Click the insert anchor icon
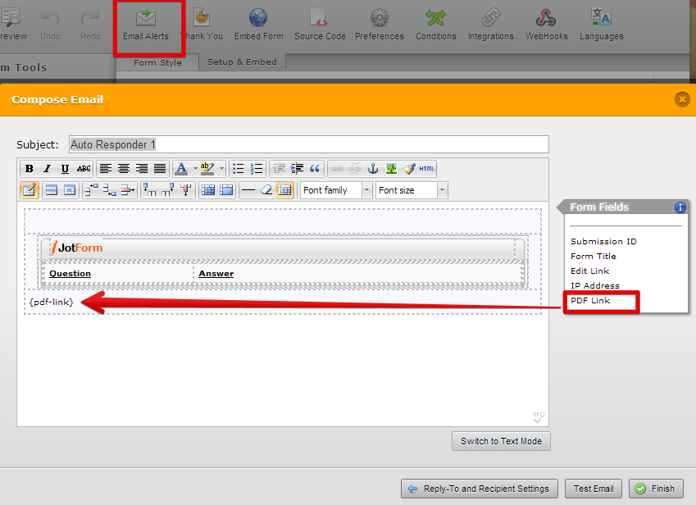 pyautogui.click(x=373, y=169)
